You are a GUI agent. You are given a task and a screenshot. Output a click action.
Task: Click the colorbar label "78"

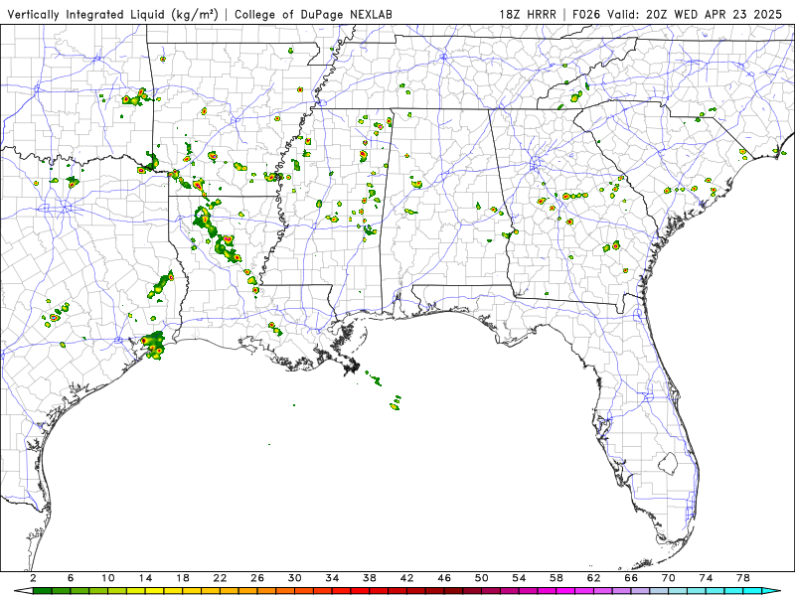click(743, 578)
